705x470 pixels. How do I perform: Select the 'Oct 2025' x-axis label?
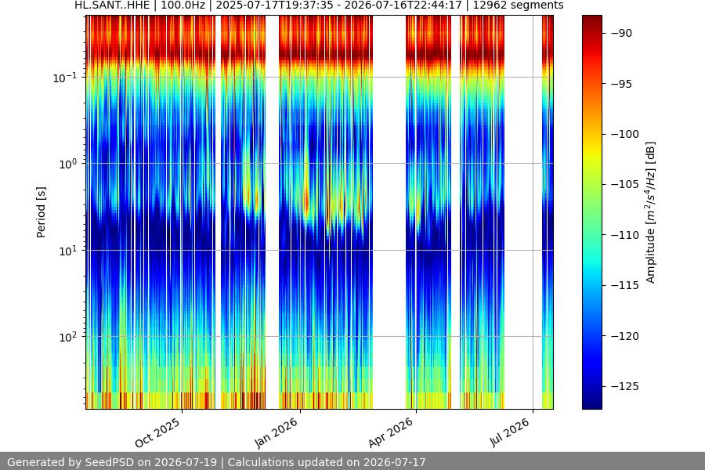pyautogui.click(x=157, y=433)
